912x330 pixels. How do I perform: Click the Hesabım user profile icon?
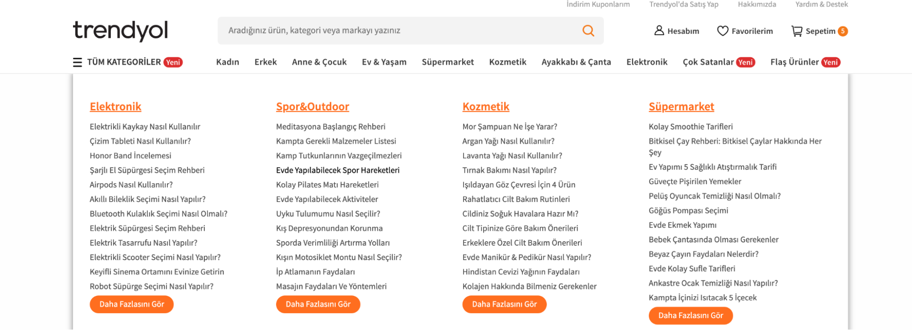pyautogui.click(x=659, y=31)
